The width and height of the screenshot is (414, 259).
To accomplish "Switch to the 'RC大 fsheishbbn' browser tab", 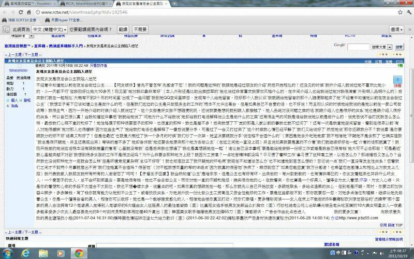I will point(86,4).
